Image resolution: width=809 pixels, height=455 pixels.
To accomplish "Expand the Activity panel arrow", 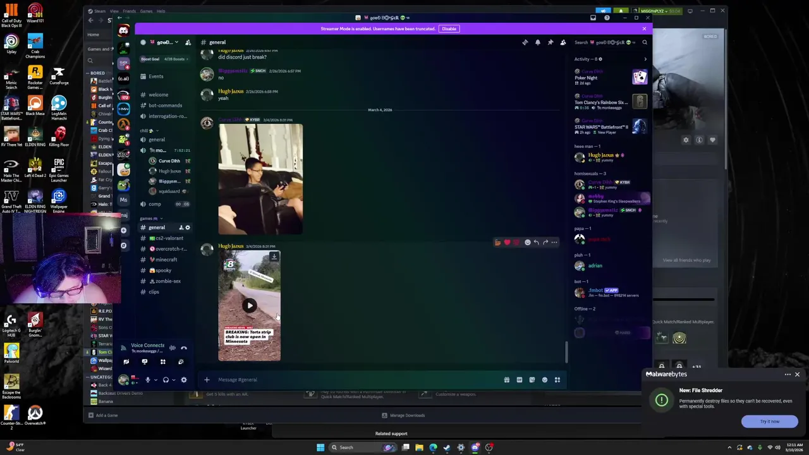I will pos(645,59).
